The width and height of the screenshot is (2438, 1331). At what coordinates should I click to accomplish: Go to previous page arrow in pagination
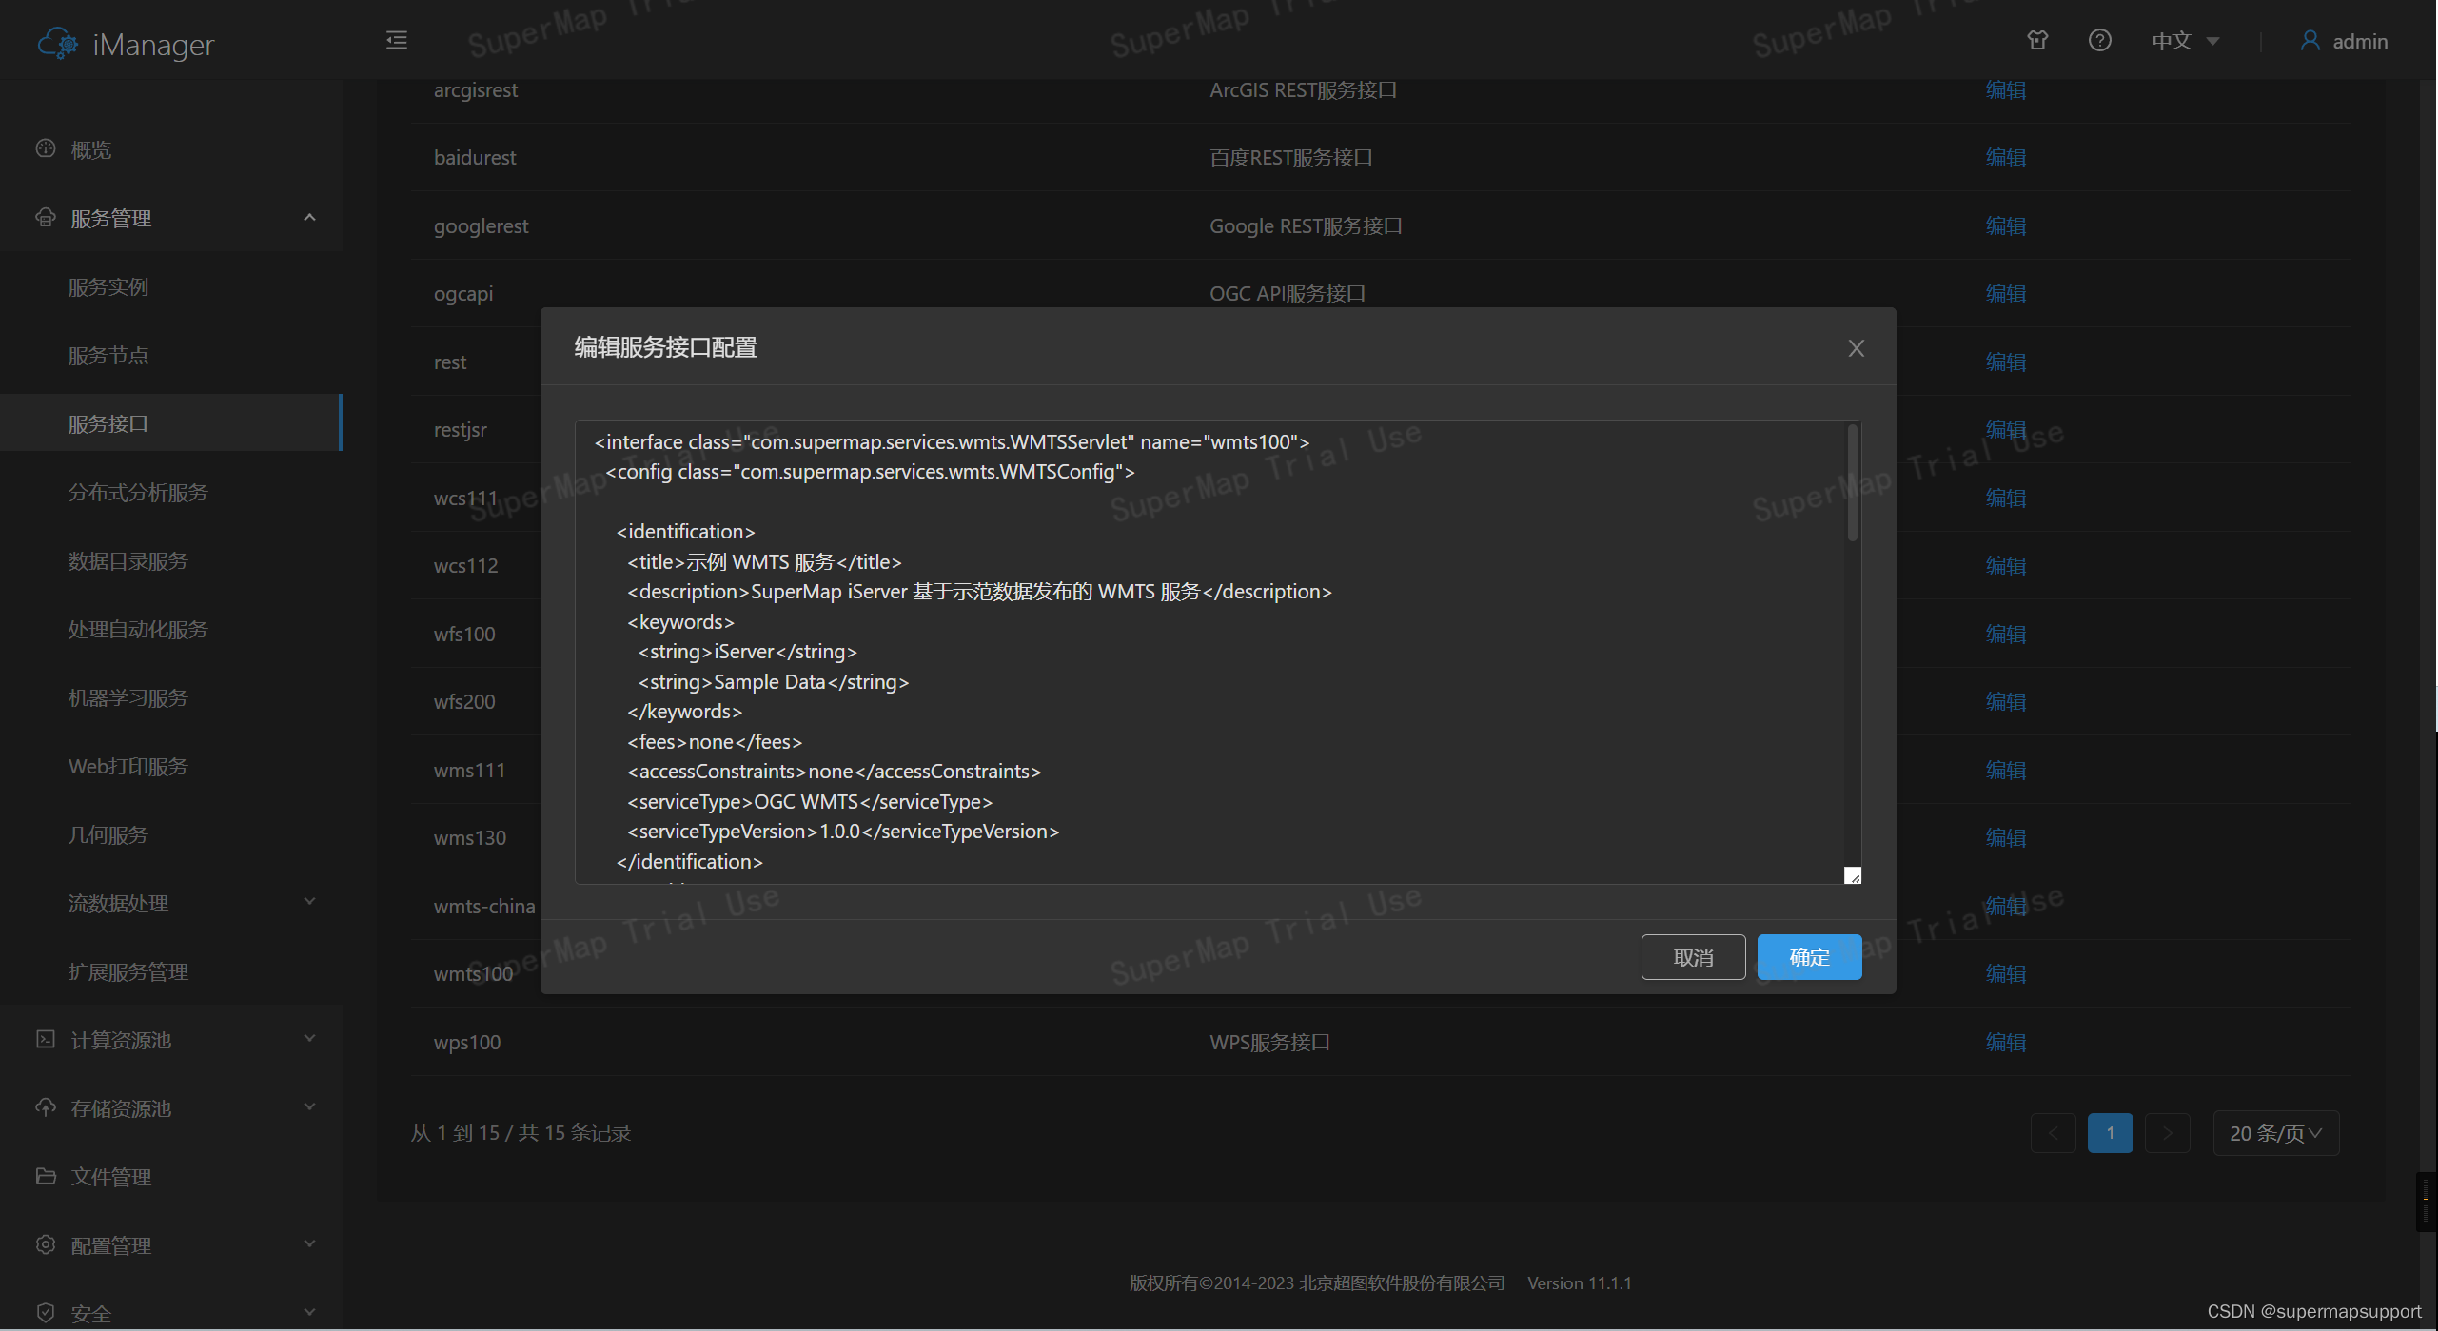click(2053, 1133)
